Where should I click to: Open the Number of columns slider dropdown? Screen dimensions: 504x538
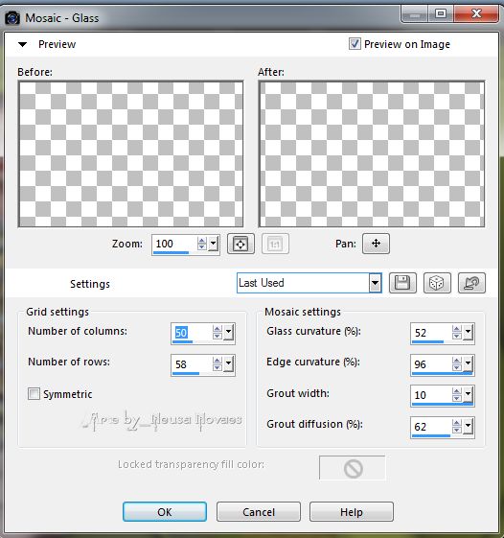229,333
